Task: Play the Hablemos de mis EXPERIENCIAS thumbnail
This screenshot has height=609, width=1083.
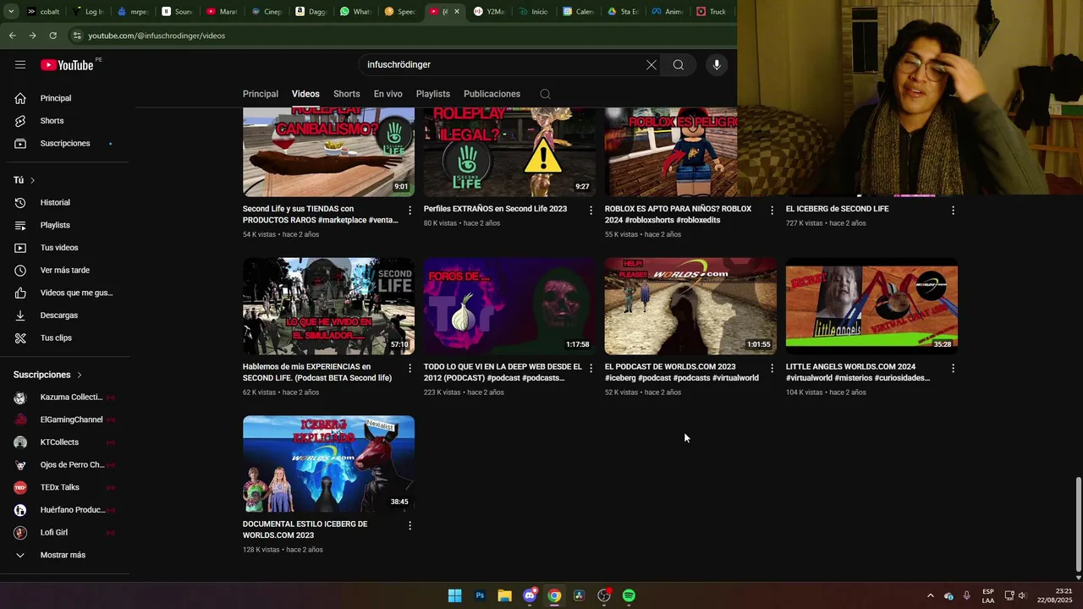Action: 328,306
